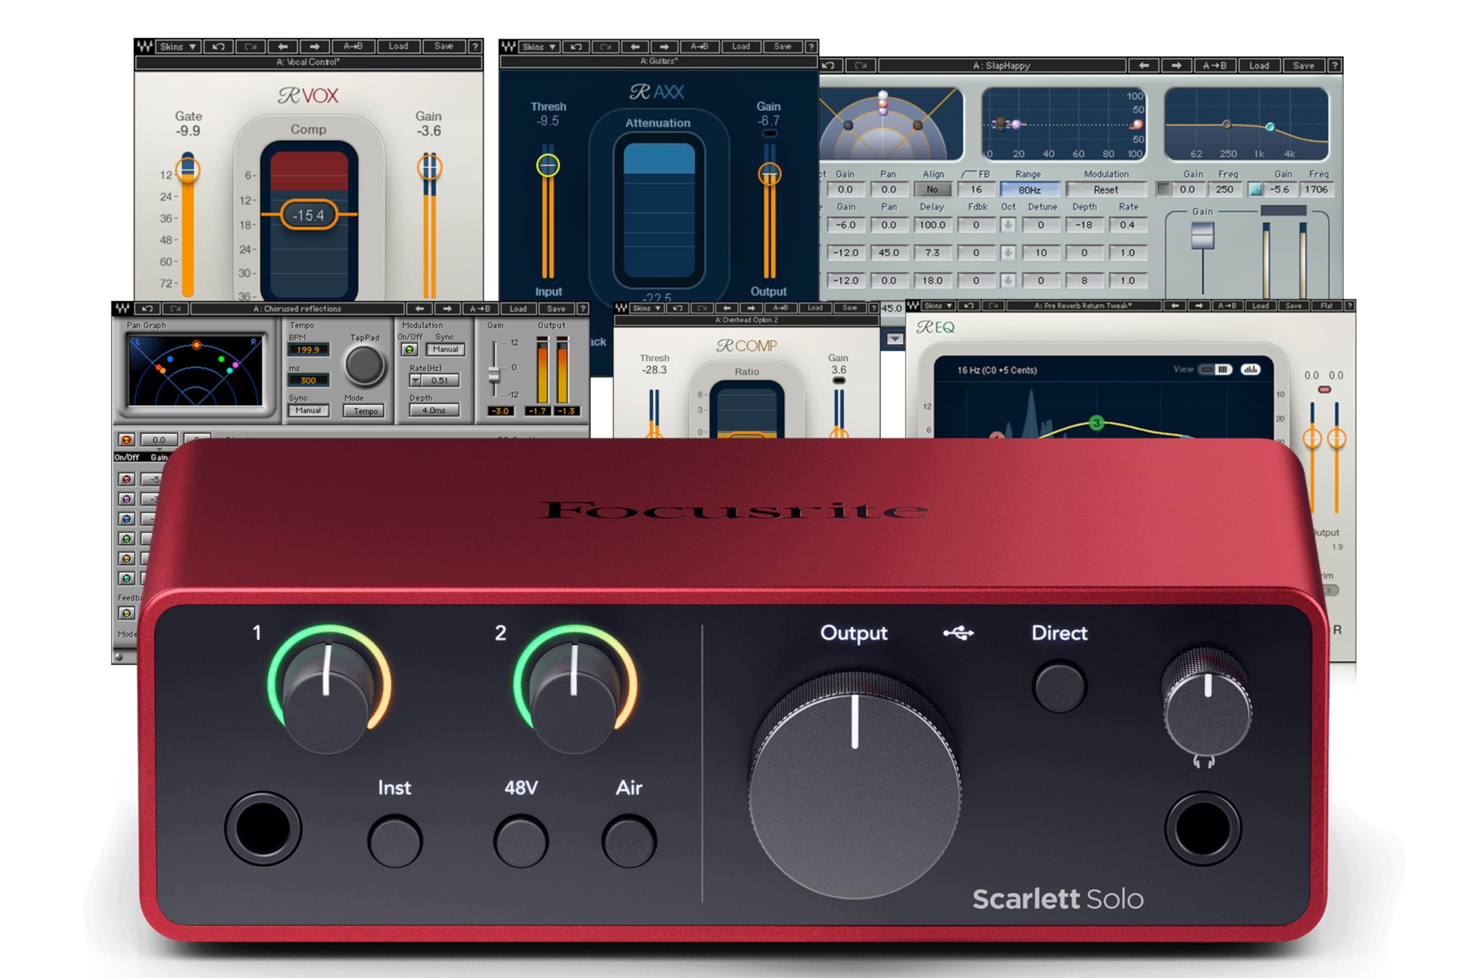Open help with the ? icon on RAxx

811,47
